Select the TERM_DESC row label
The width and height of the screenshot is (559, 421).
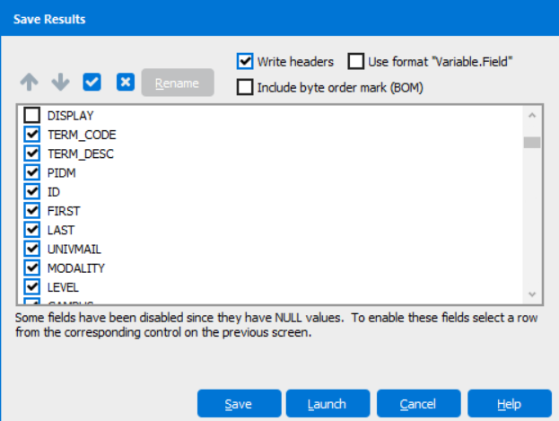coord(81,153)
